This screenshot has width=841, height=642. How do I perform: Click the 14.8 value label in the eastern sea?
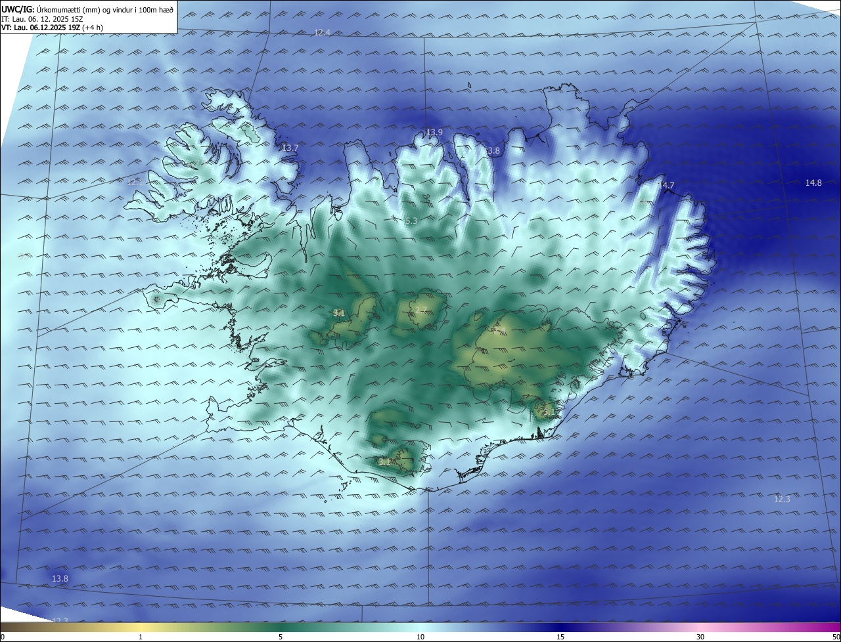tap(813, 183)
